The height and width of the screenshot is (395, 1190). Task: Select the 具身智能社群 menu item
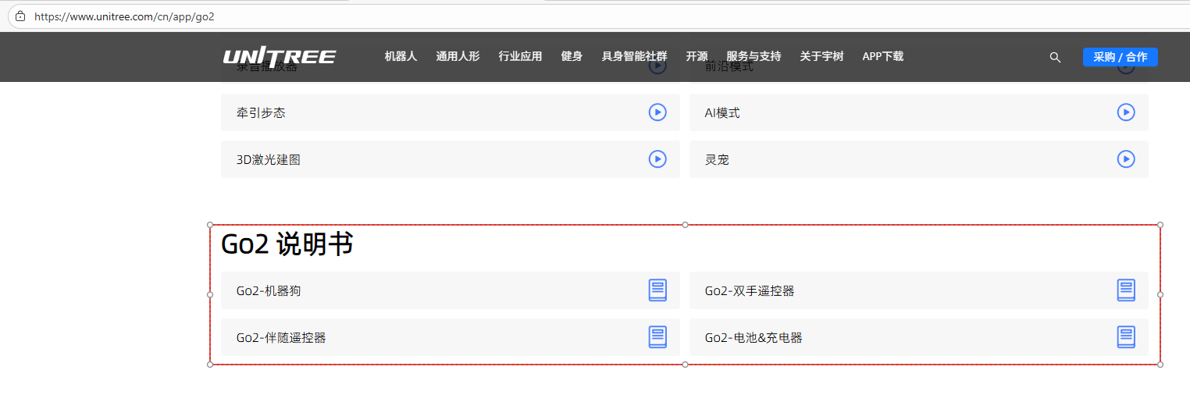point(634,56)
